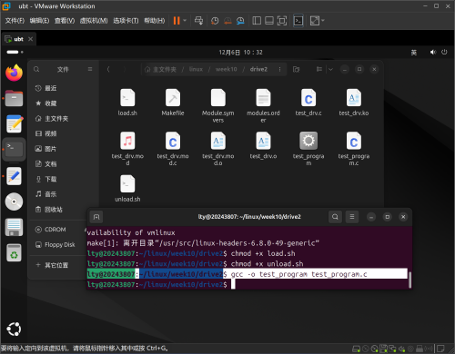Select the unload.sh file
Viewport: 455px width, 354px height.
[127, 189]
